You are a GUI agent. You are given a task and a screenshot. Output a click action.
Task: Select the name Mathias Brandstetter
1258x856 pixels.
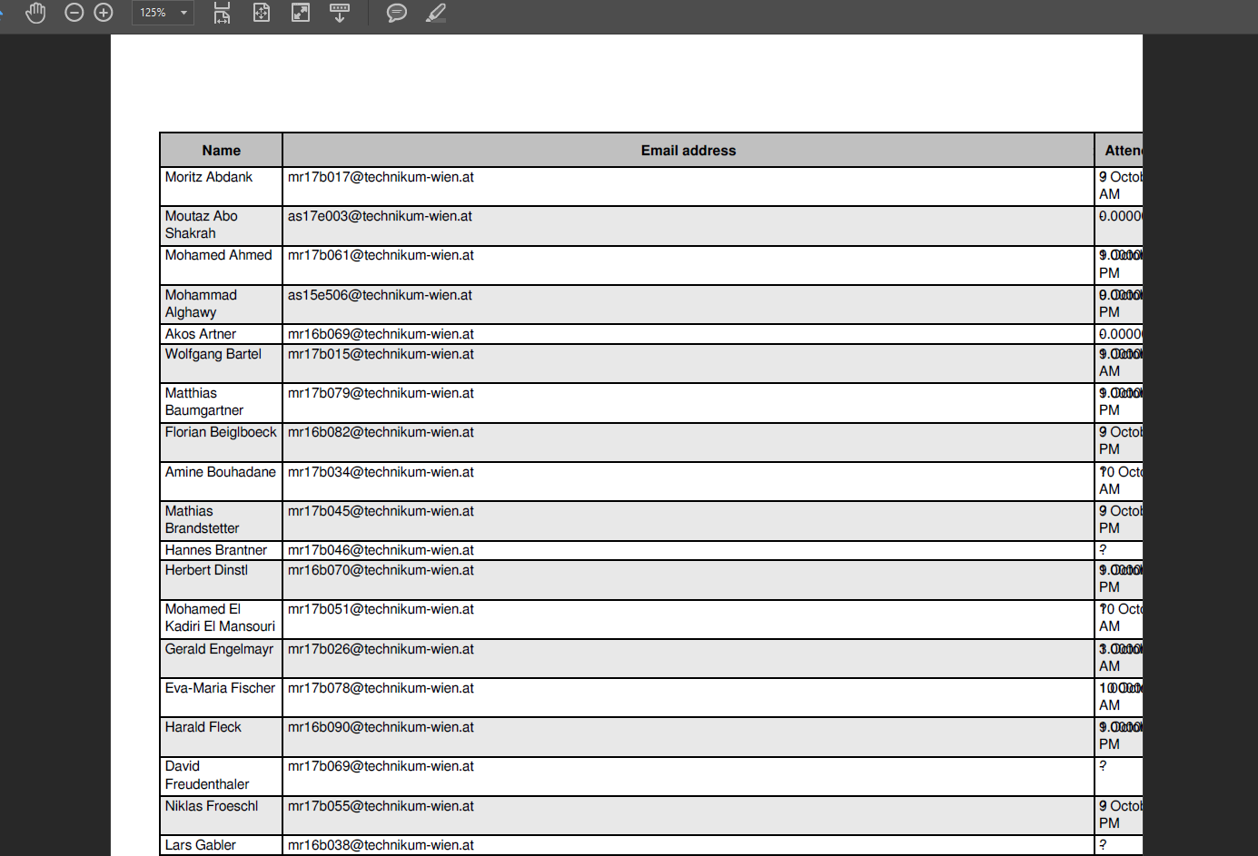[x=203, y=520]
